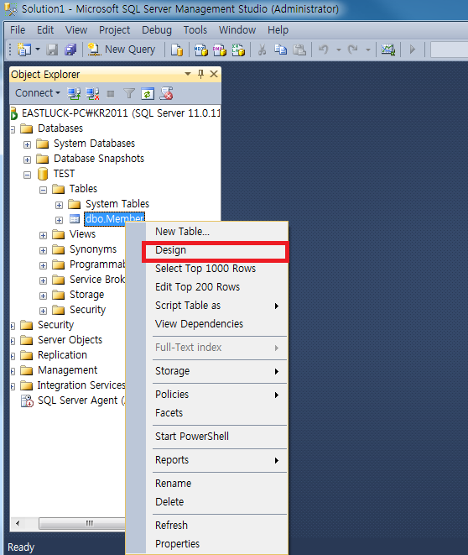
Task: Expand the Views folder
Action: [x=43, y=236]
